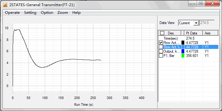The width and height of the screenshot is (222, 111).
Task: Click the Data View time value field
Action: pyautogui.click(x=207, y=23)
